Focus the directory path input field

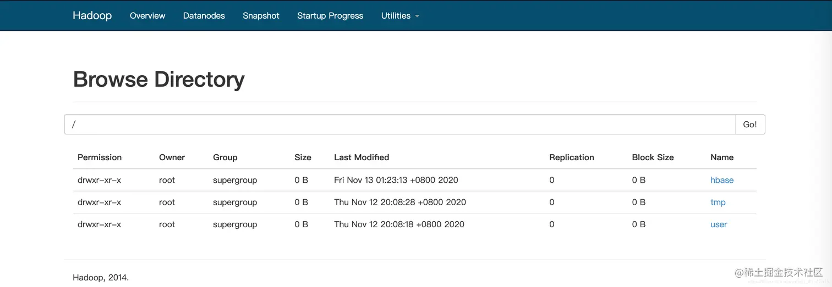400,125
